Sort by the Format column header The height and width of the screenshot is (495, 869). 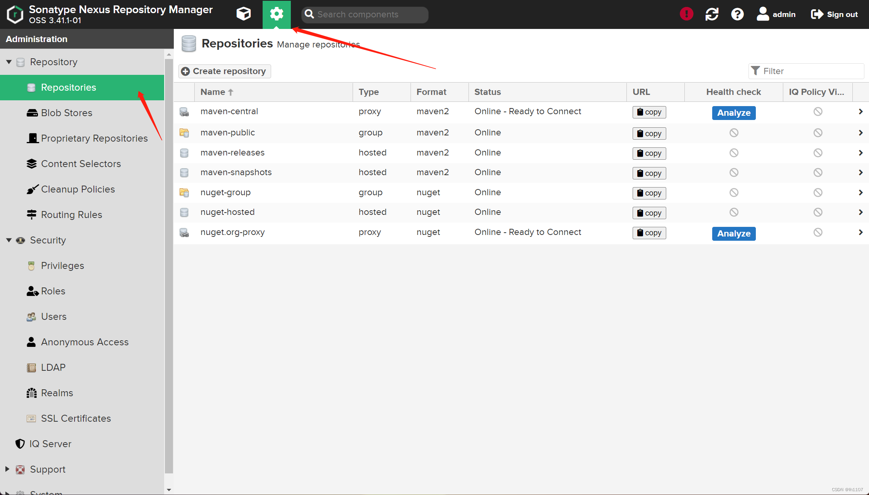[x=440, y=92]
